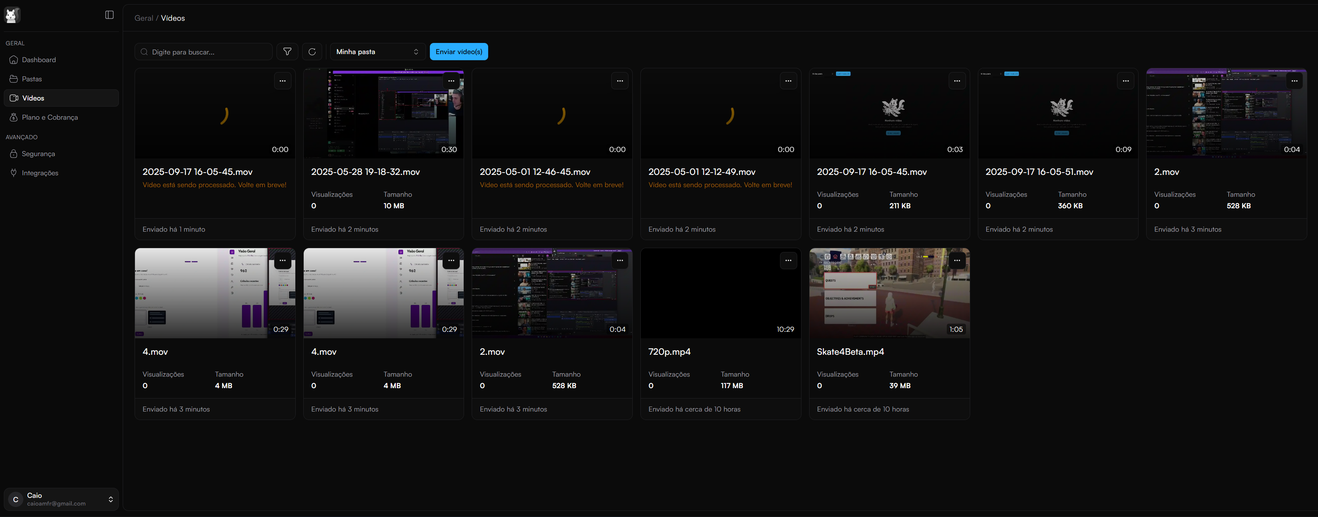Click Enviar vídeo(s) upload button
Image resolution: width=1318 pixels, height=517 pixels.
(459, 52)
